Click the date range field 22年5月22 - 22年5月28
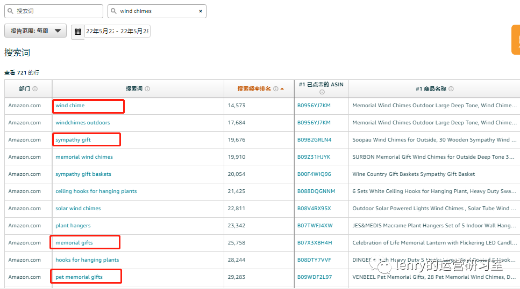The width and height of the screenshot is (520, 289). coord(117,32)
